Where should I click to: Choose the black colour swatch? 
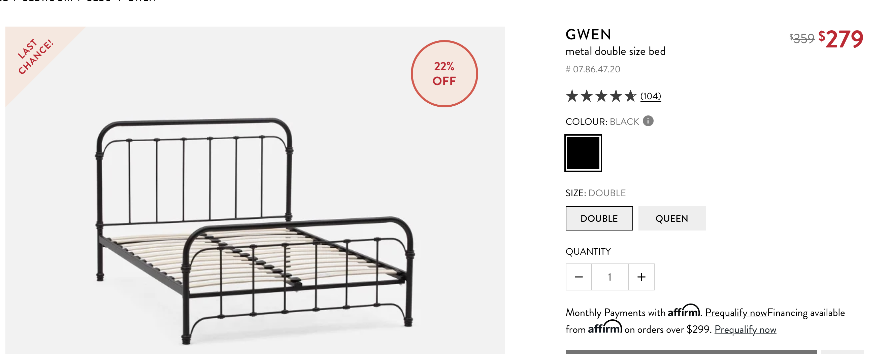pos(583,153)
